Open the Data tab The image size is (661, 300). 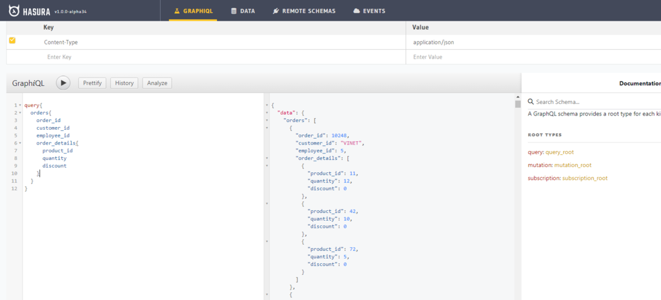point(243,11)
